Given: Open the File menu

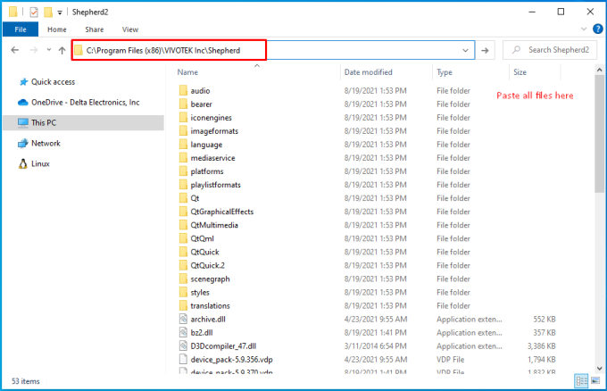Looking at the screenshot, I should pos(20,29).
